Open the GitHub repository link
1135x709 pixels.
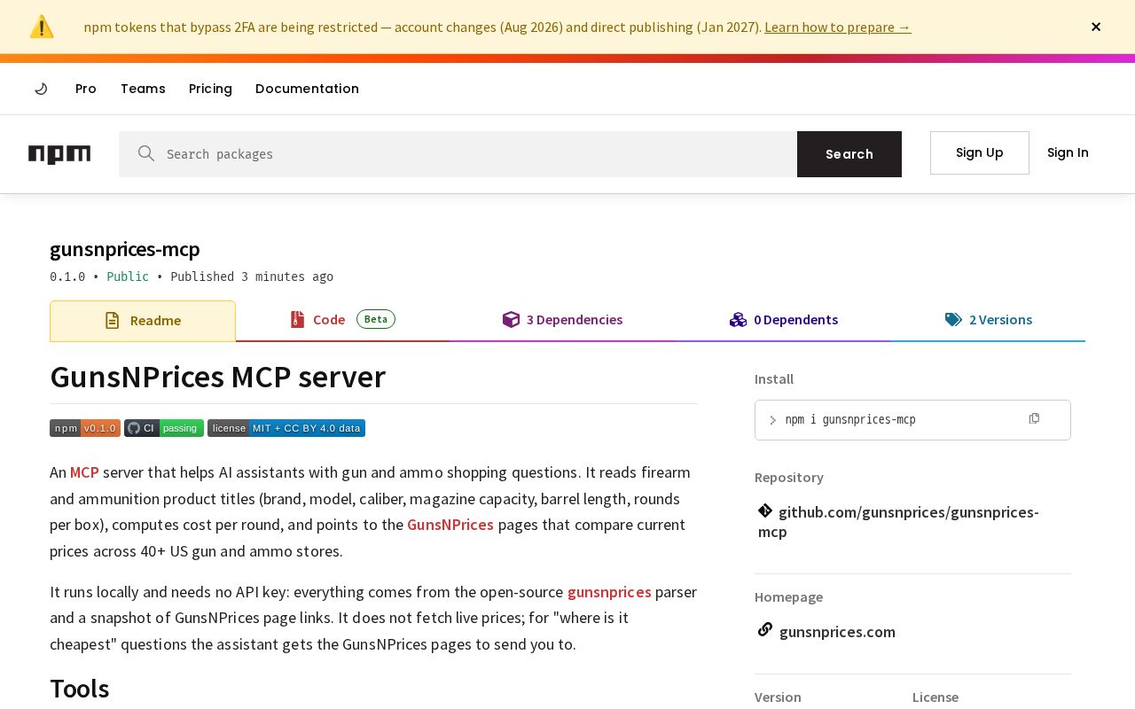(x=898, y=521)
